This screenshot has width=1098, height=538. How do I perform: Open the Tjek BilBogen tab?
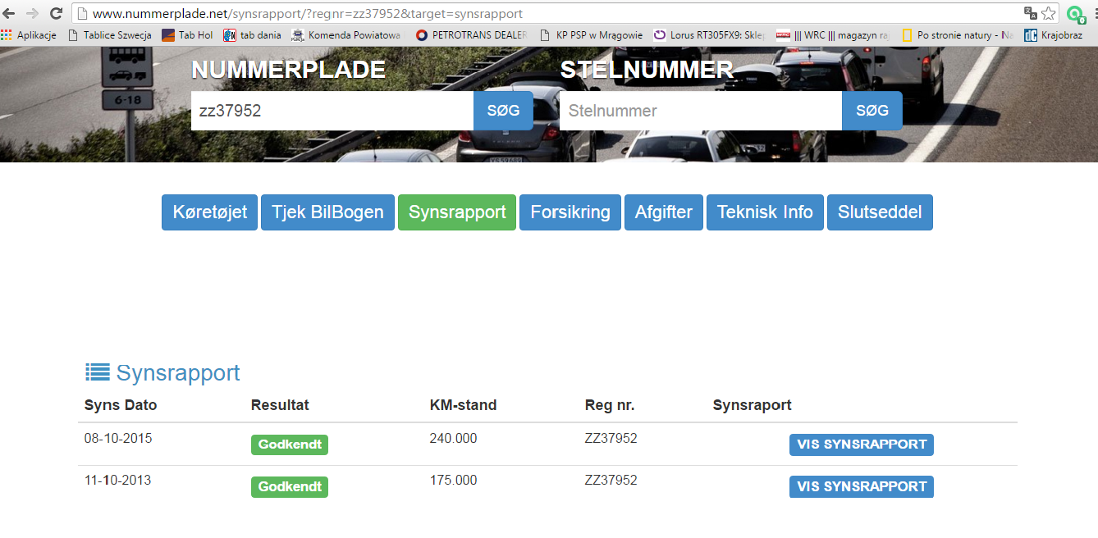(327, 212)
